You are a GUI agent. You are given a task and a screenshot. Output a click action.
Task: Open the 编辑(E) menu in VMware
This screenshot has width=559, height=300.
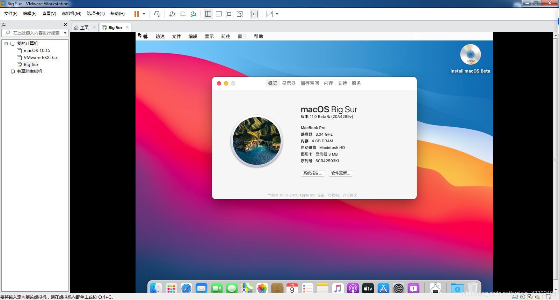point(30,14)
